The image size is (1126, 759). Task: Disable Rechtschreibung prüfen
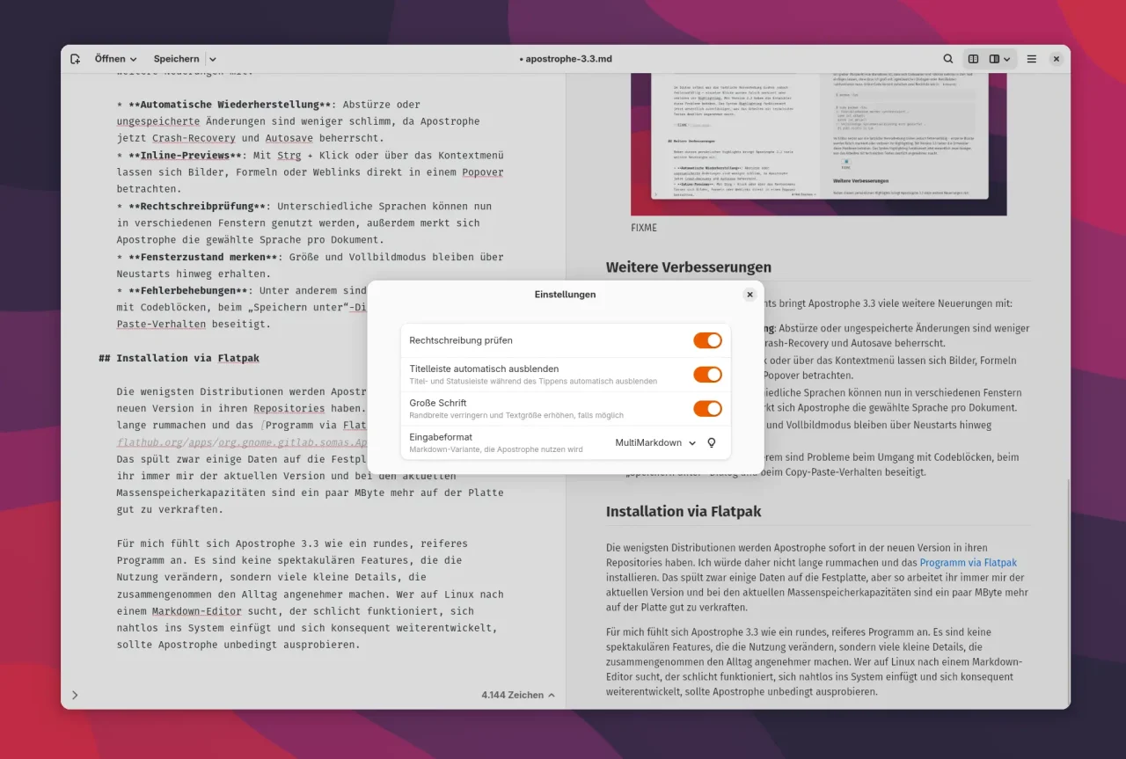pos(707,340)
